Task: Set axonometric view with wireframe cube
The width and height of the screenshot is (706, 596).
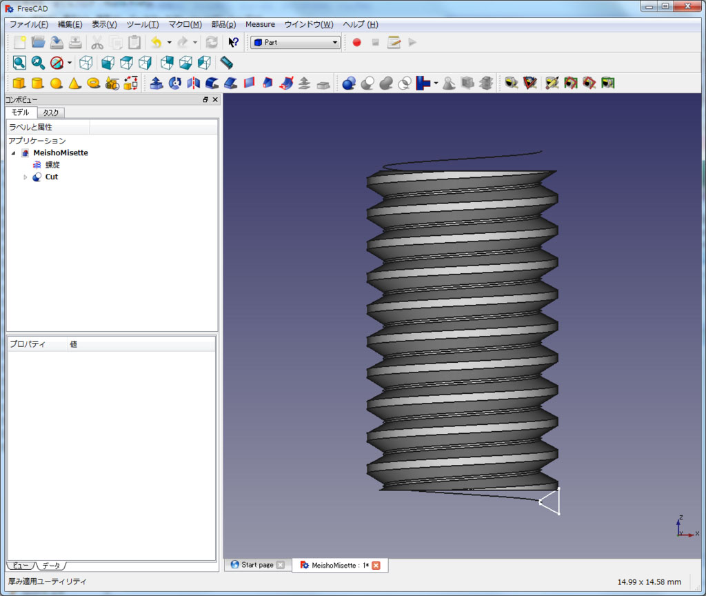Action: point(86,63)
